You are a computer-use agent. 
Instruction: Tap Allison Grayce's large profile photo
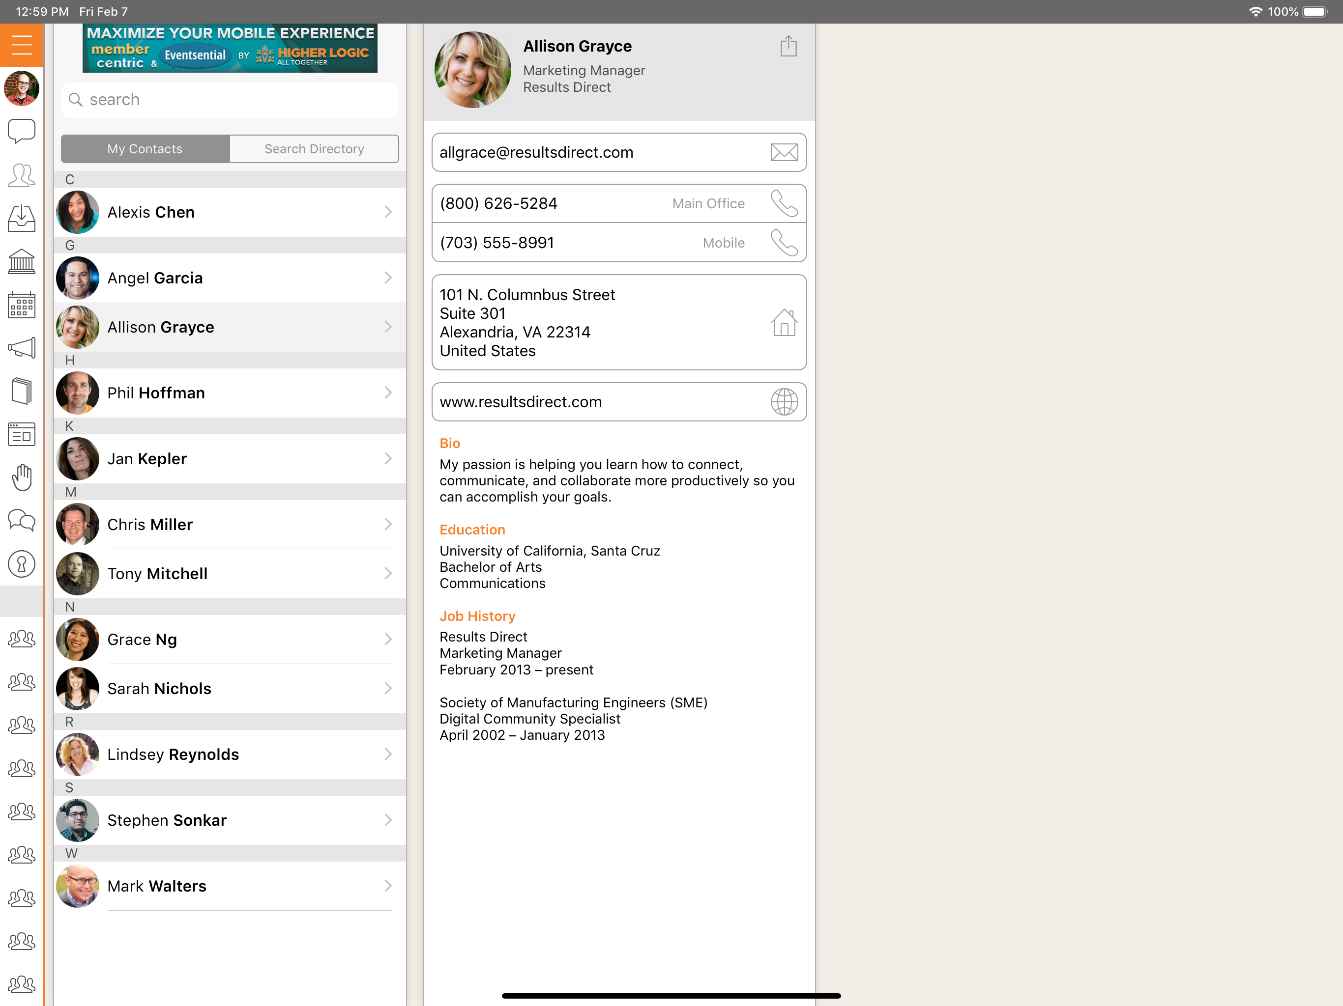(473, 70)
